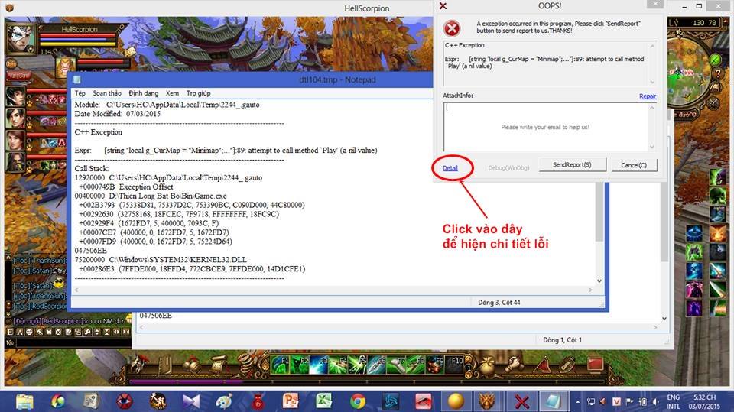Screen dimensions: 734x412
Task: Click the coin stack icon on game bar
Action: pos(245,365)
